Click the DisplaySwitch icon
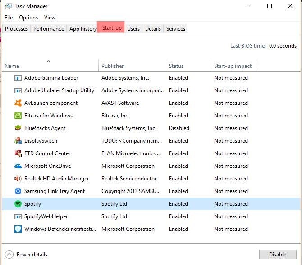The image size is (302, 265). point(18,141)
